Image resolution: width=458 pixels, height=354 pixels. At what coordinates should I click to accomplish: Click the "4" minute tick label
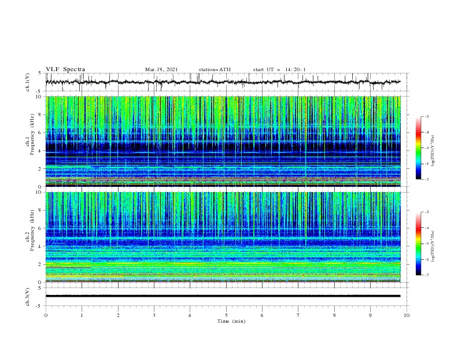click(x=190, y=315)
